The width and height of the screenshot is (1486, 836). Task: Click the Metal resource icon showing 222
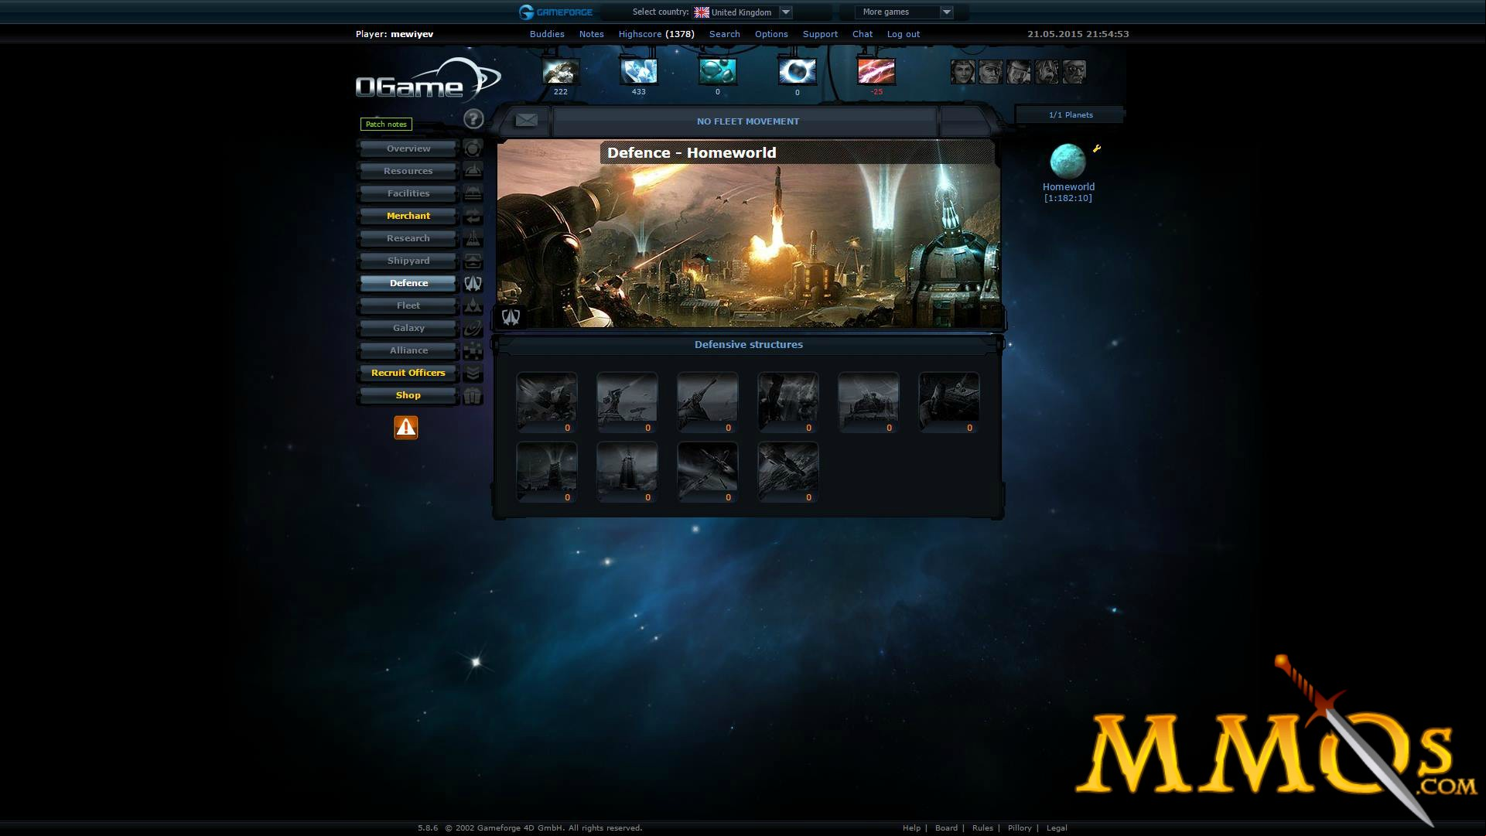[561, 71]
